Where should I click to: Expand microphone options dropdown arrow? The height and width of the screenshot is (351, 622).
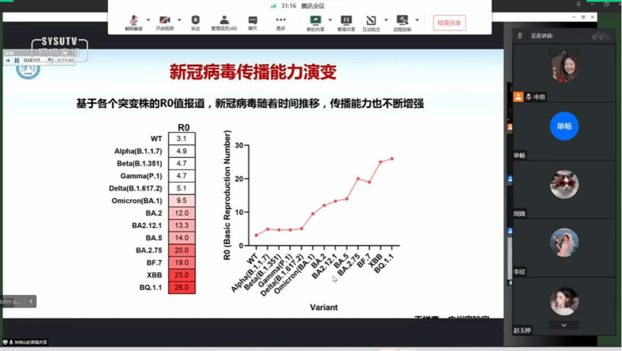pyautogui.click(x=149, y=20)
